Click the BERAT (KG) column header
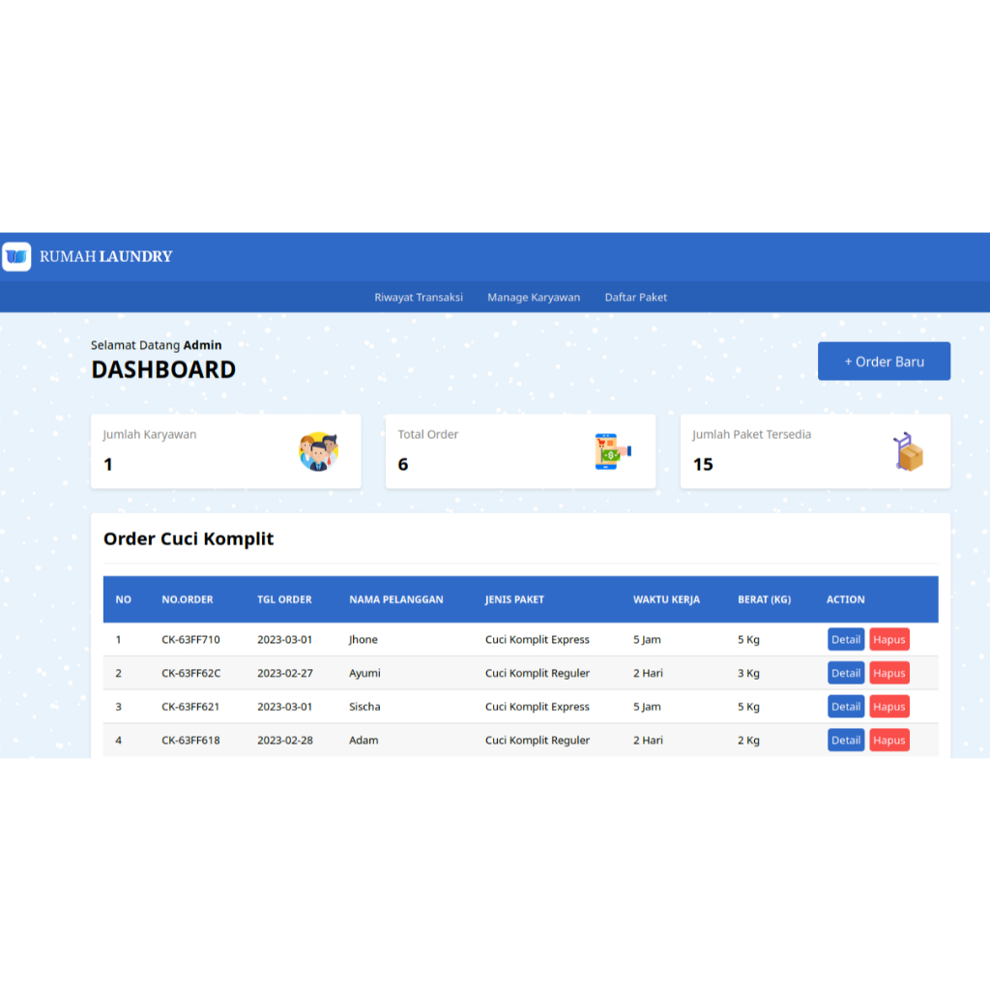Viewport: 990px width, 990px height. tap(764, 599)
